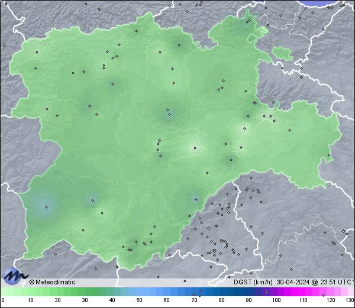Select scale label 80

tap(222, 300)
